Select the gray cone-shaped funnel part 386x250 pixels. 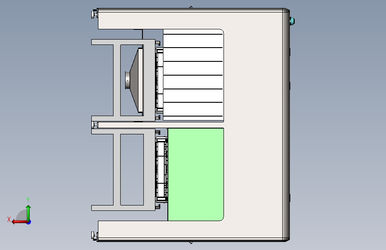click(x=134, y=80)
